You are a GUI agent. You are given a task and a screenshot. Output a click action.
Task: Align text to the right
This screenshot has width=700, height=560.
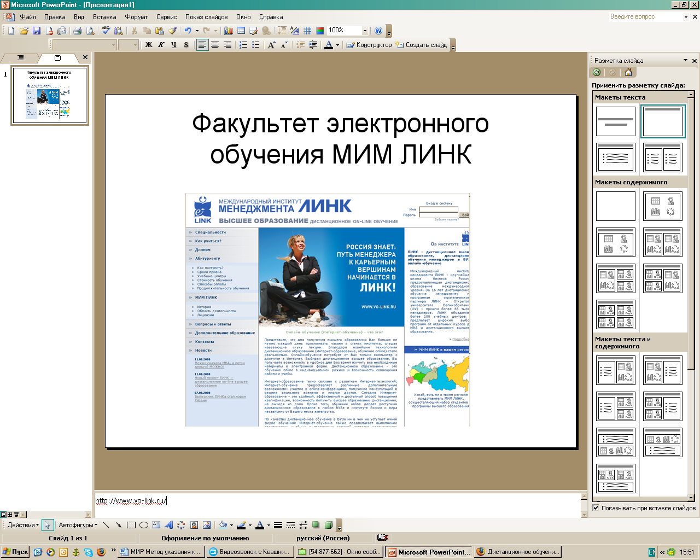tap(227, 45)
